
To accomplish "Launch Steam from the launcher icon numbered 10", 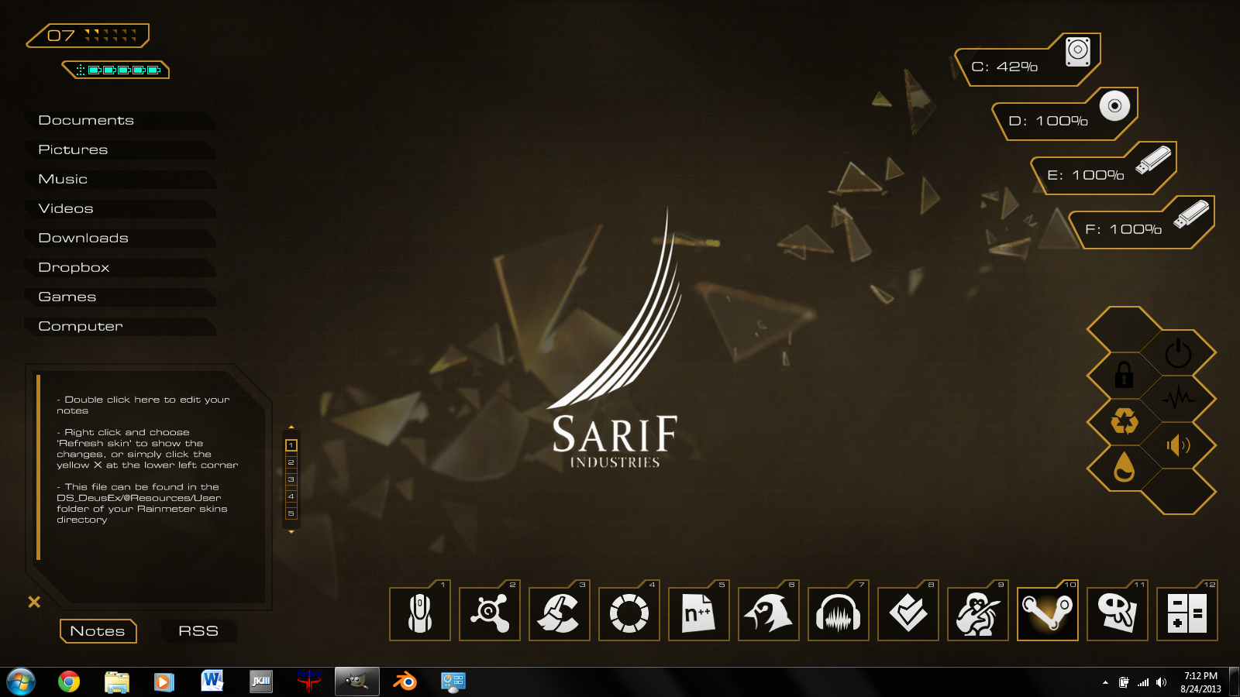I will [1048, 613].
